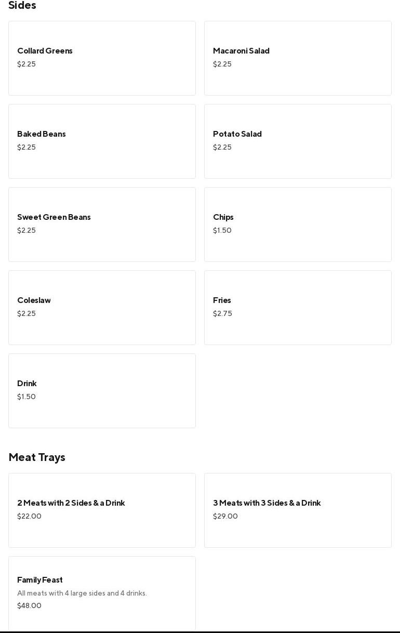The width and height of the screenshot is (400, 633).
Task: Click the Potato Salad item card
Action: (x=298, y=141)
